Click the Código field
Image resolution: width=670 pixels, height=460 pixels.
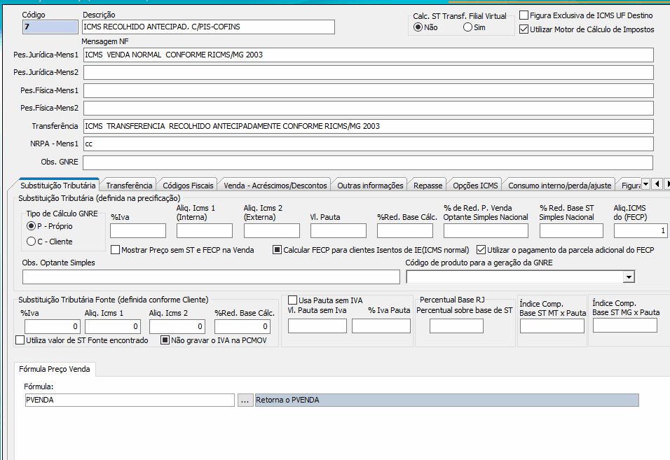pos(50,27)
